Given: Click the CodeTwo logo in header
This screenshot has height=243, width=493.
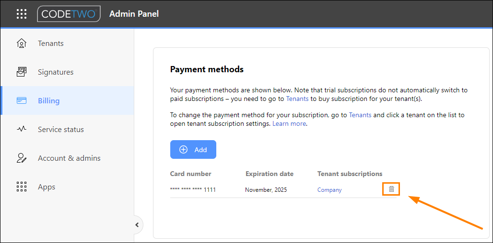Looking at the screenshot, I should tap(69, 14).
